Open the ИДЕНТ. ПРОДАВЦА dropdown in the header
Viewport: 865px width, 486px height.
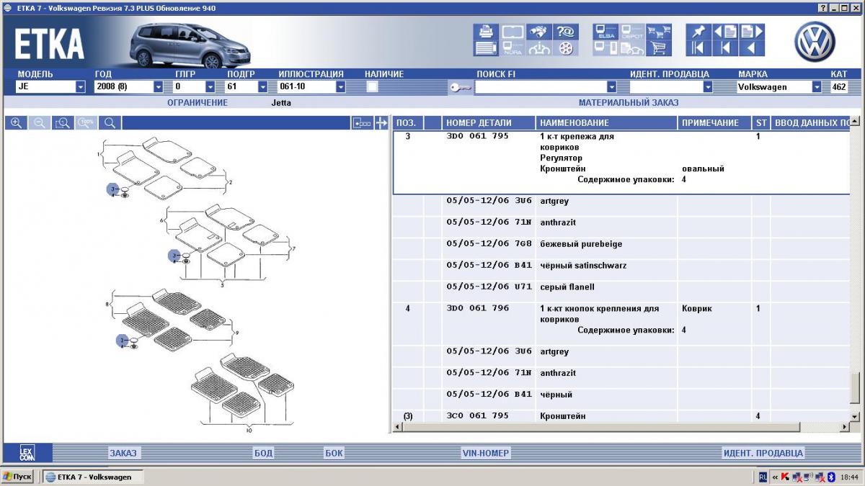[708, 86]
